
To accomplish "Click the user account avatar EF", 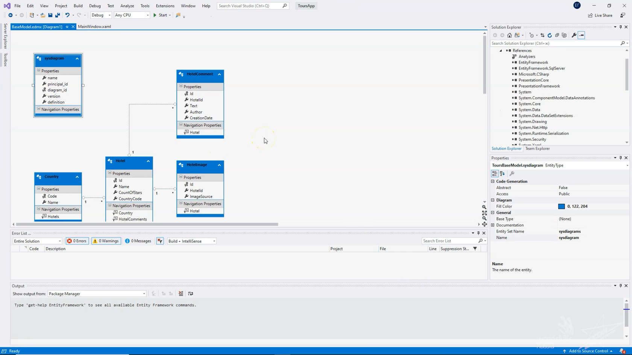I will [x=577, y=5].
